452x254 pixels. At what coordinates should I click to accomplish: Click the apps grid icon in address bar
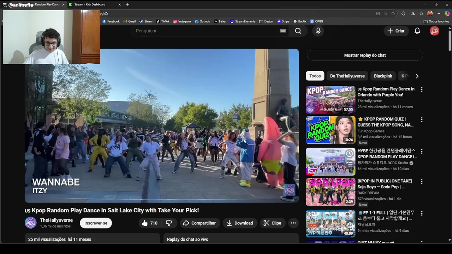coord(378,13)
